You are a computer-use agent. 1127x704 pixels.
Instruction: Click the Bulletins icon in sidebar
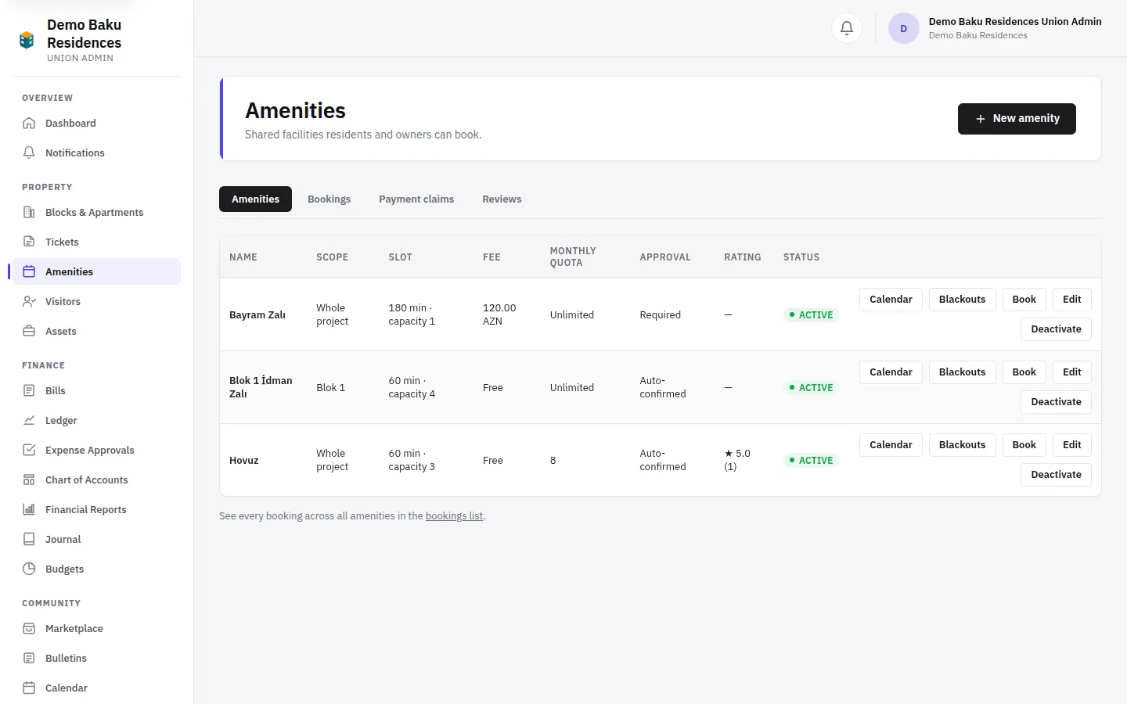coord(29,658)
